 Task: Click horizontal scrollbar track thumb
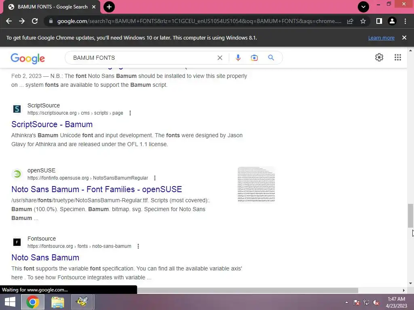click(x=248, y=290)
